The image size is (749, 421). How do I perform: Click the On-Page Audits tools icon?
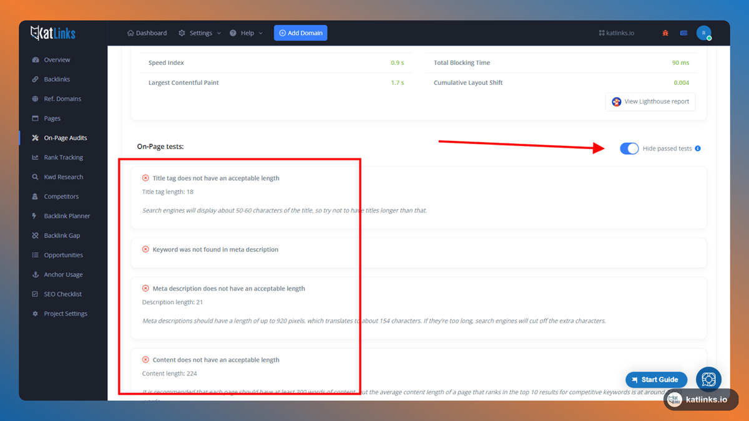click(x=35, y=138)
